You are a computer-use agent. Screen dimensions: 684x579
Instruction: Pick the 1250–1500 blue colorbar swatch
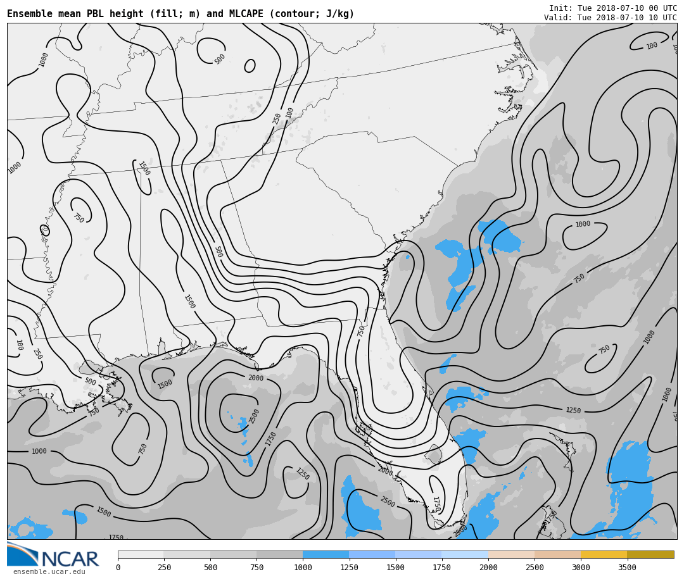372,554
